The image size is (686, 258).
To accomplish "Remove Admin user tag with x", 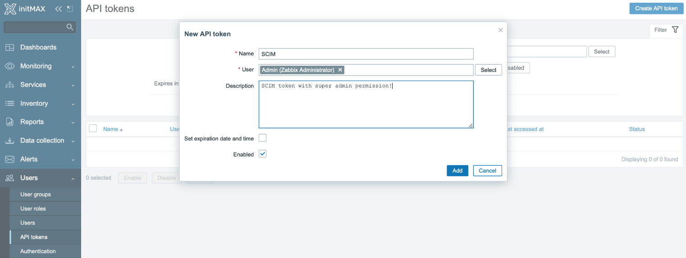I will (x=340, y=70).
